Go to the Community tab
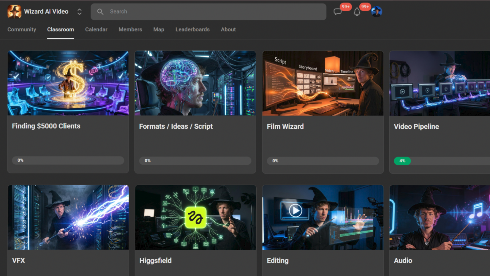490x276 pixels. pos(22,30)
